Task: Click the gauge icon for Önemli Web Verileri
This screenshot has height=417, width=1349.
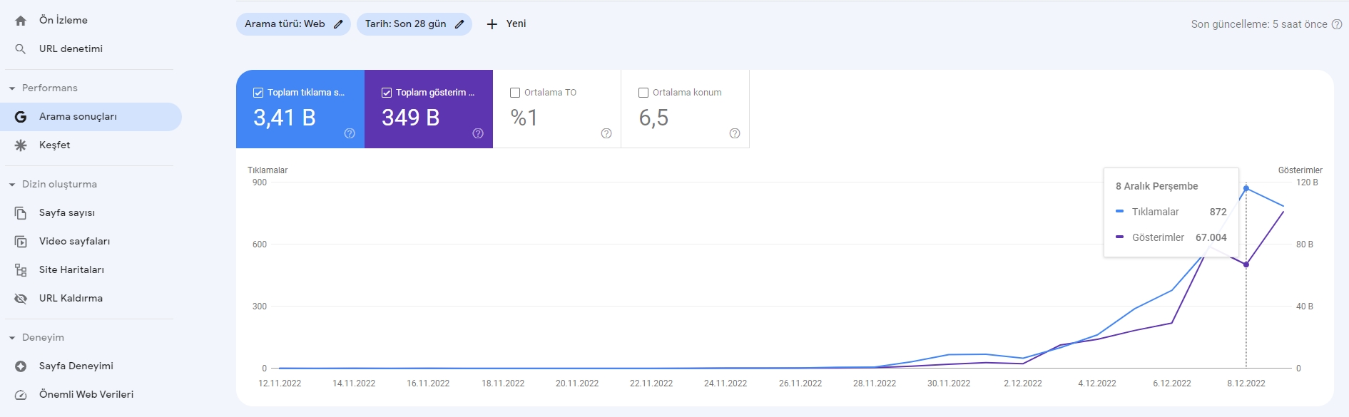Action: click(x=21, y=395)
